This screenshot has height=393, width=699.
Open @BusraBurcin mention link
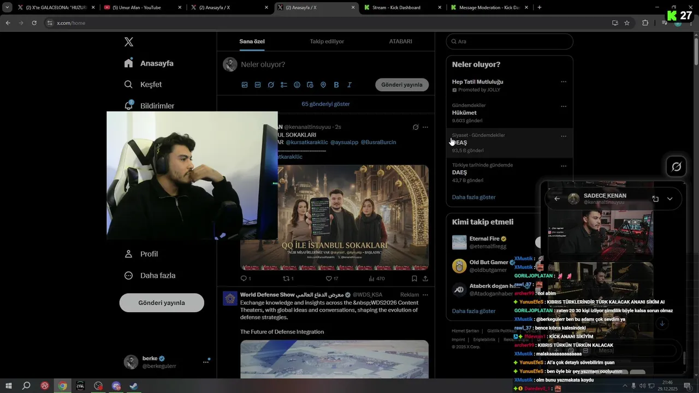tap(378, 142)
